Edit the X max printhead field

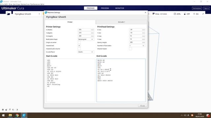click(x=137, y=36)
